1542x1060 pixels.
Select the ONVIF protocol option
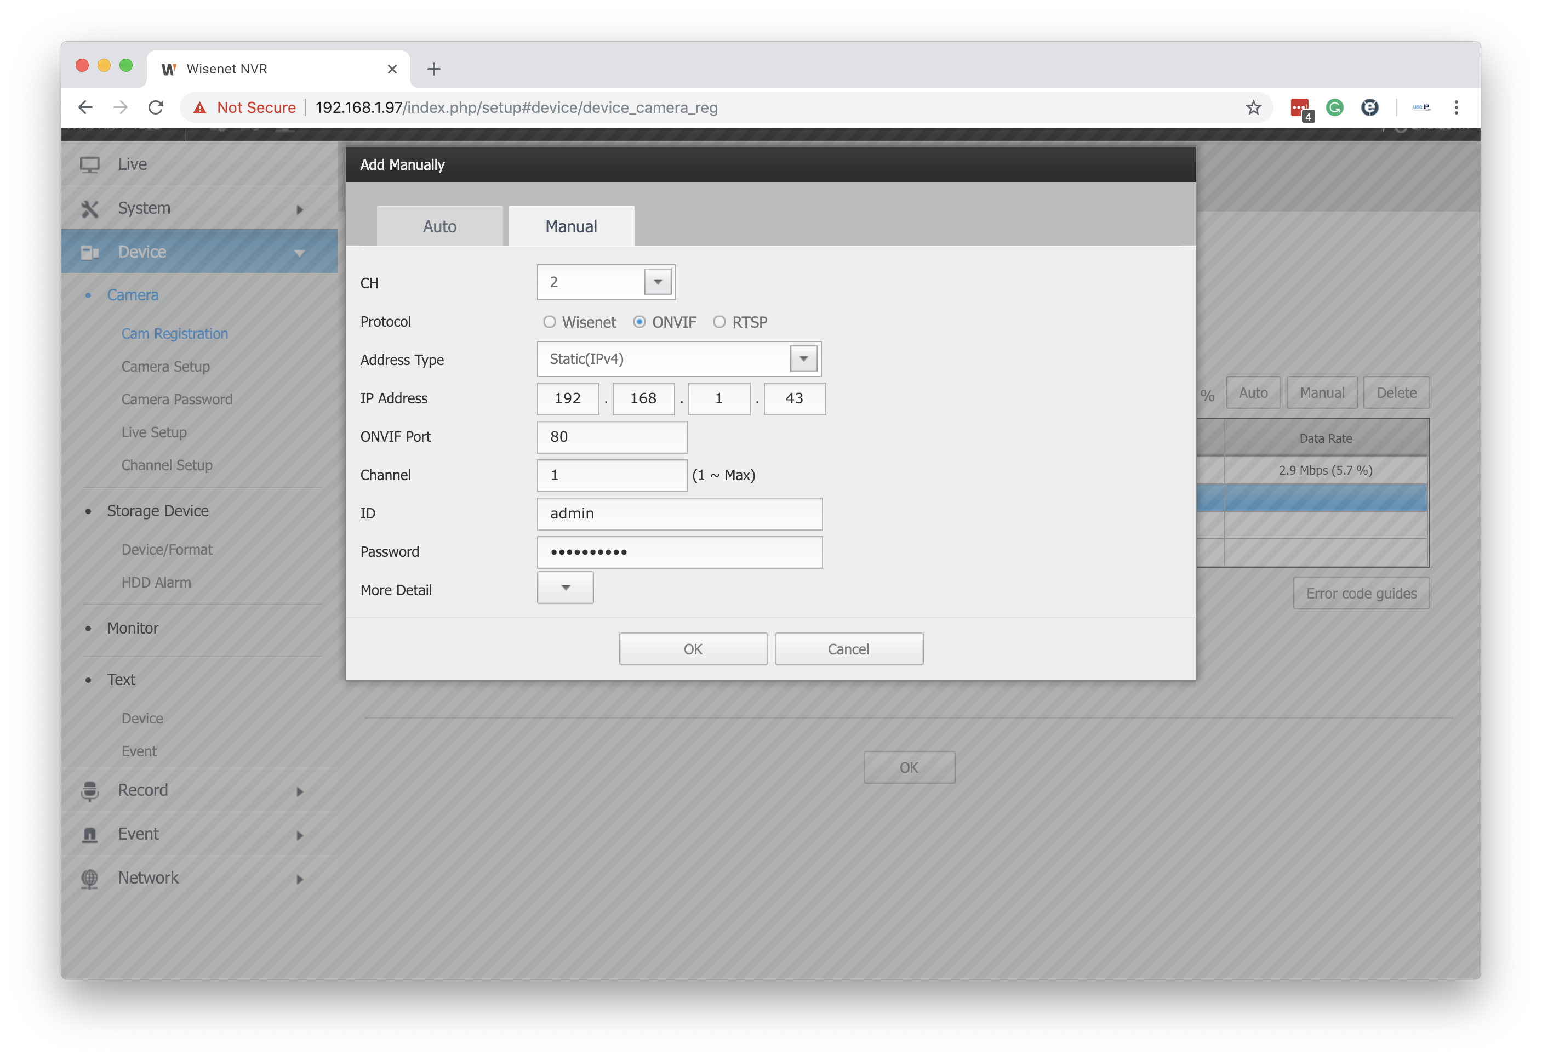[639, 322]
